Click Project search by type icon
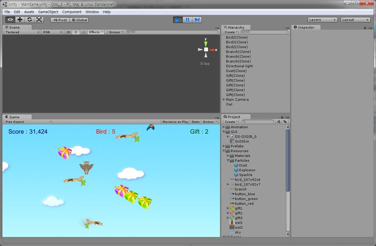Viewport: 376px width, 246px height. pyautogui.click(x=278, y=122)
